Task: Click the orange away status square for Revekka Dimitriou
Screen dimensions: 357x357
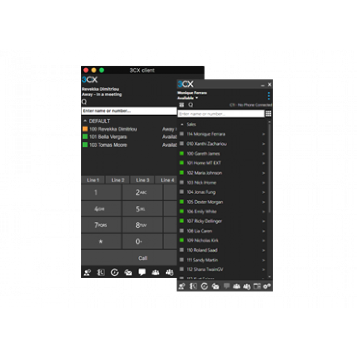Action: pyautogui.click(x=85, y=129)
